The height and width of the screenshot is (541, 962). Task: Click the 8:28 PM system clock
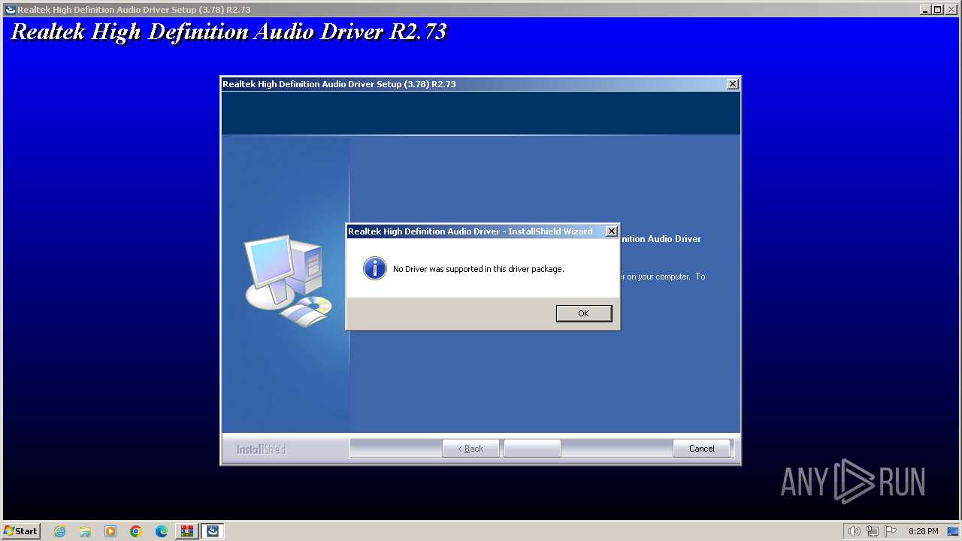pos(923,531)
